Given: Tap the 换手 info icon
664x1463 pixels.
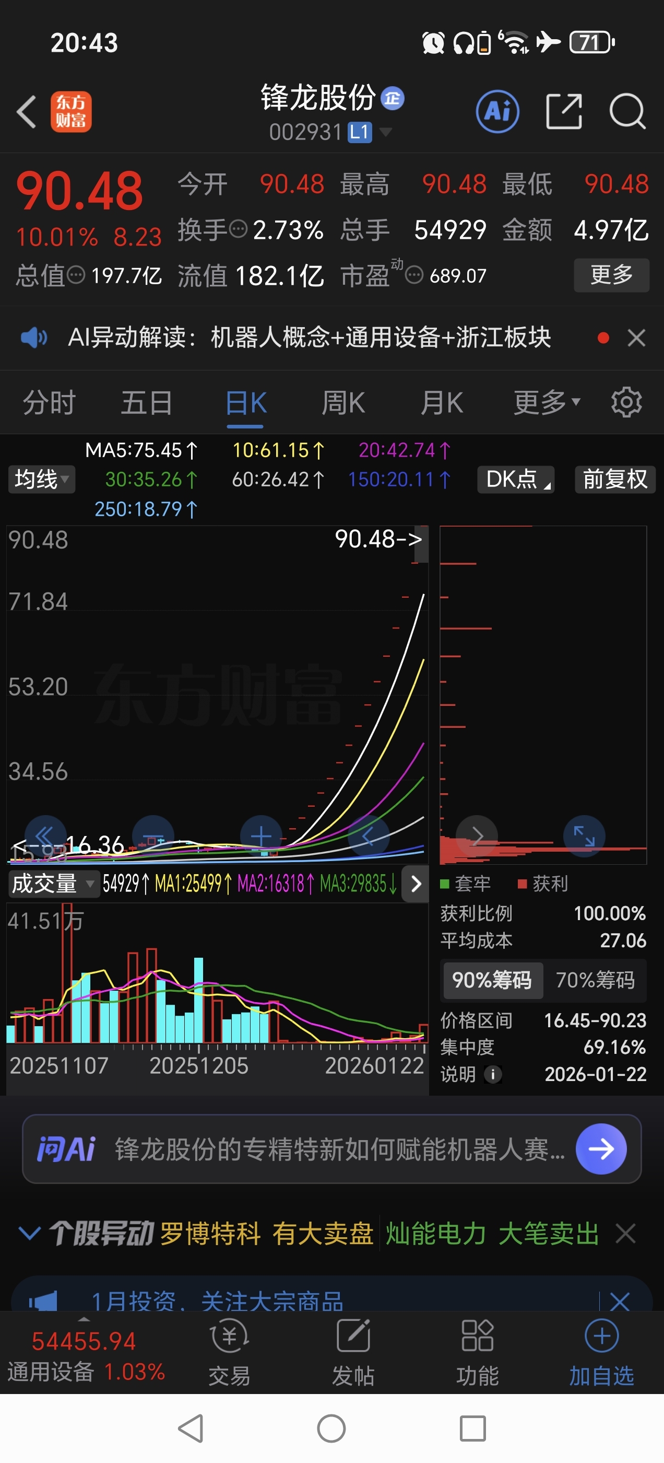Looking at the screenshot, I should pyautogui.click(x=238, y=229).
